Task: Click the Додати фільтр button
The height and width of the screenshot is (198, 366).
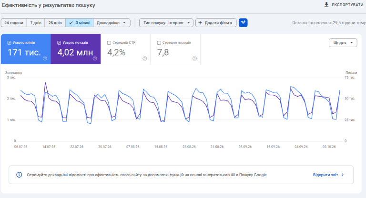Action: point(216,23)
